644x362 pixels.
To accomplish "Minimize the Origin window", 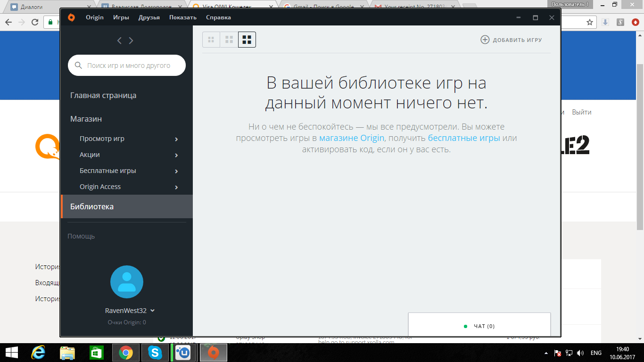I will (519, 17).
